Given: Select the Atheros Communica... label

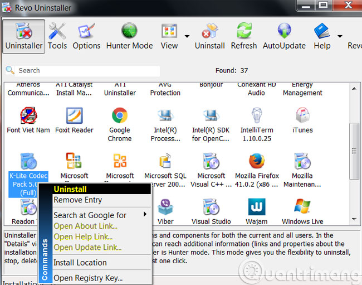Looking at the screenshot, I should (28, 89).
